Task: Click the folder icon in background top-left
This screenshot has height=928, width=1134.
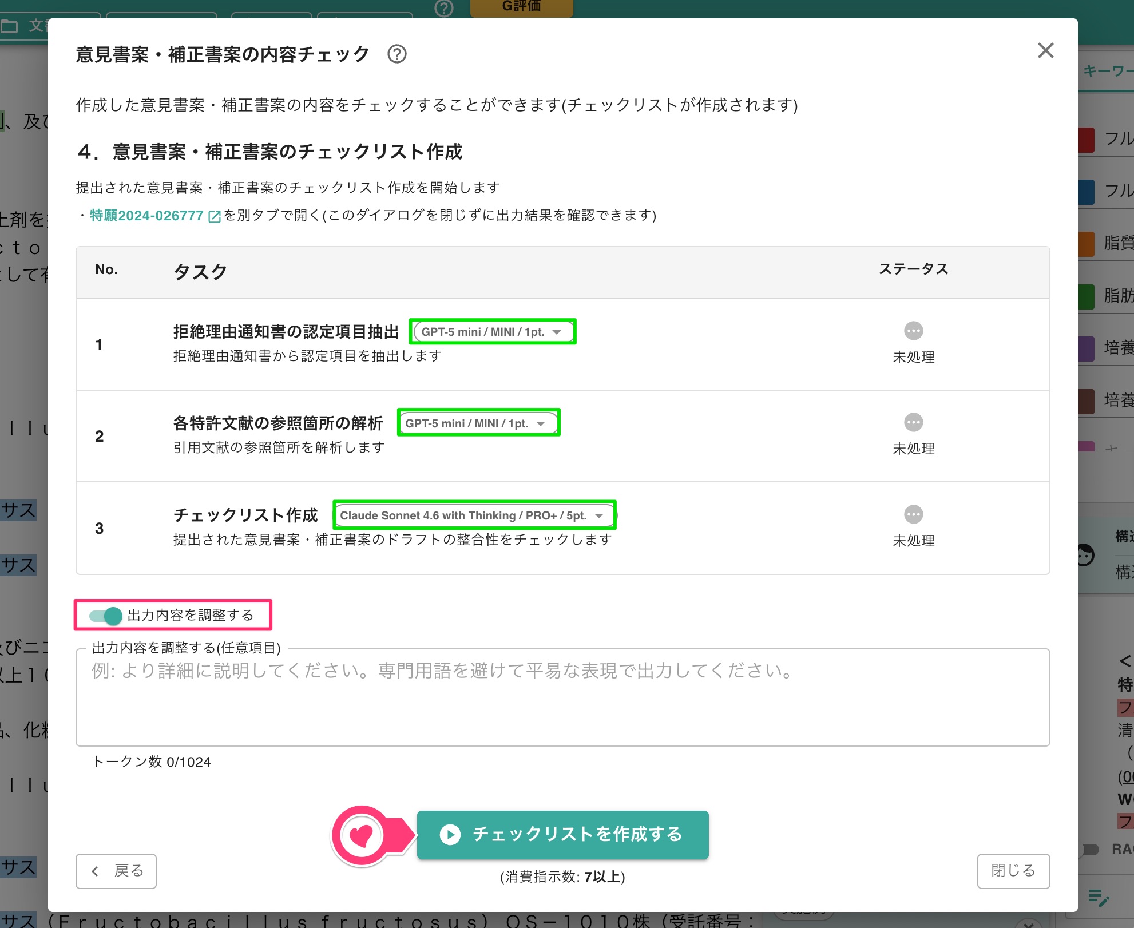Action: point(9,26)
